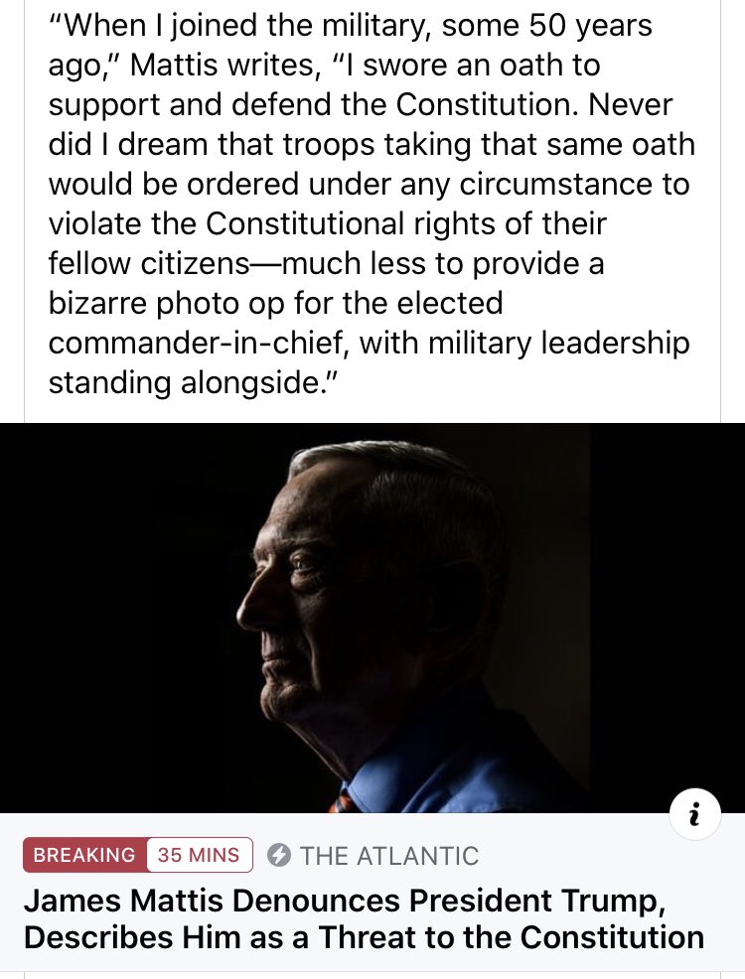
Task: Click the quote's "When I joined the military" line
Action: pos(351,26)
